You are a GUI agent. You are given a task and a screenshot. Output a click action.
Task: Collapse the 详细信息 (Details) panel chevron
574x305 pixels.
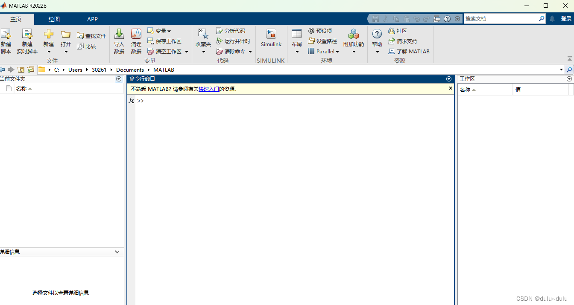[117, 252]
